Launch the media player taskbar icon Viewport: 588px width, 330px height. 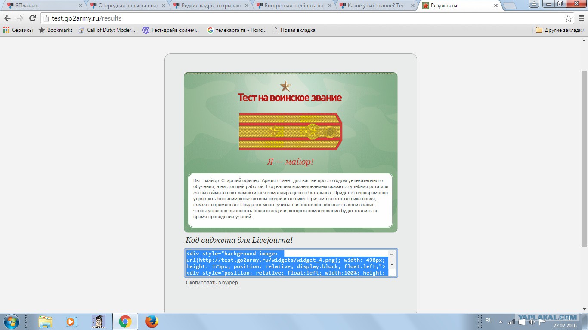(71, 321)
